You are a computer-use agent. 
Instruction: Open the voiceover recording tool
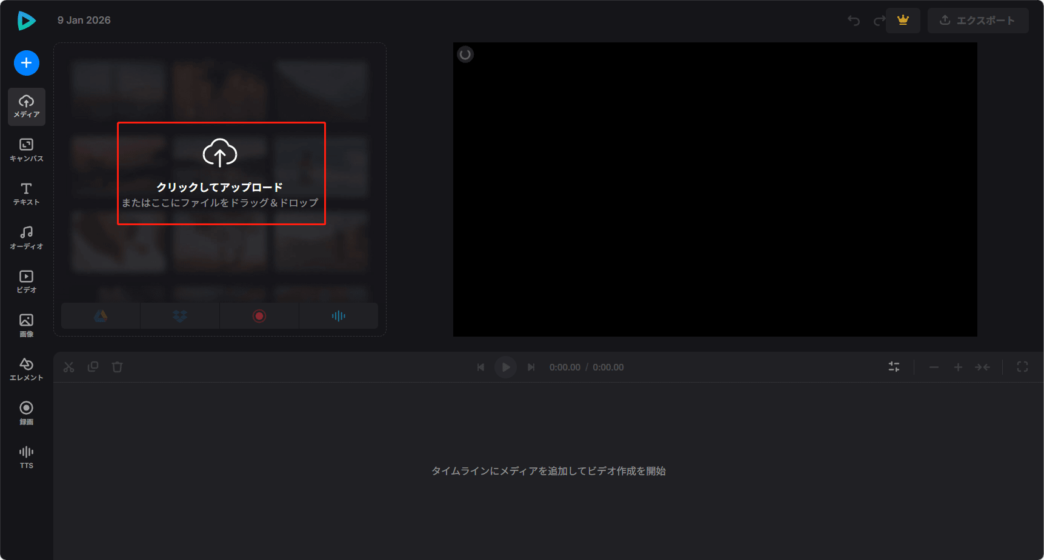338,315
